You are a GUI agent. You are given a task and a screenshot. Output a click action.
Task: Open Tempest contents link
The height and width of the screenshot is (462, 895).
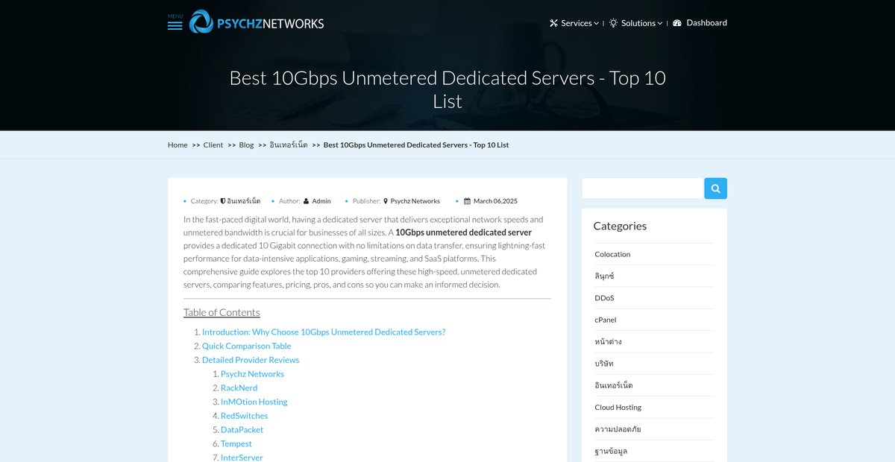pyautogui.click(x=236, y=444)
